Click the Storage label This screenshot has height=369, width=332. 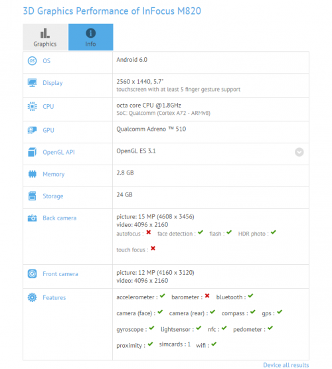[53, 196]
